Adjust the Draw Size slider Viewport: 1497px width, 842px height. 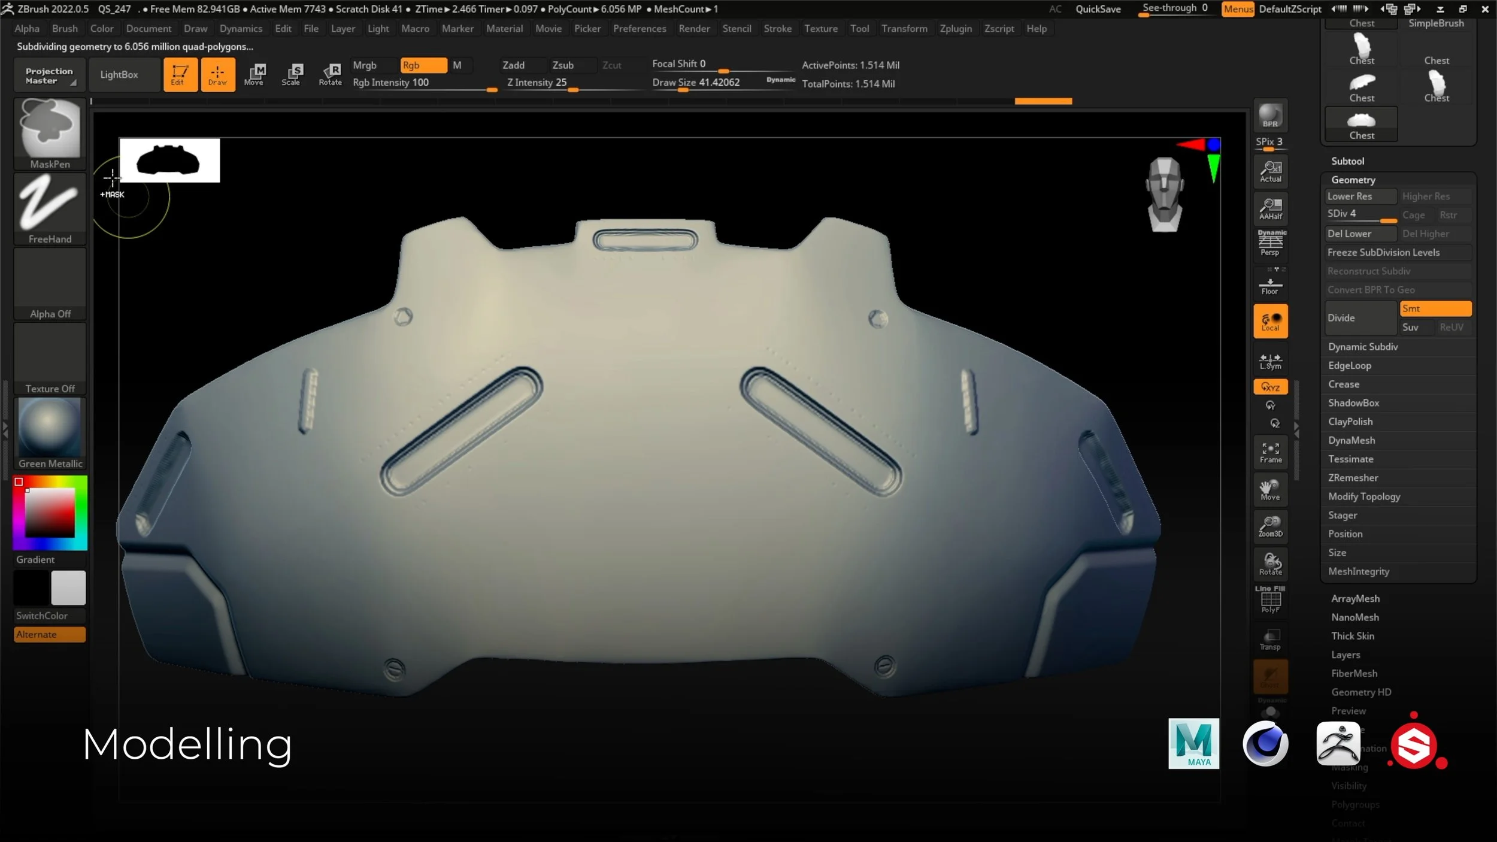click(x=723, y=83)
